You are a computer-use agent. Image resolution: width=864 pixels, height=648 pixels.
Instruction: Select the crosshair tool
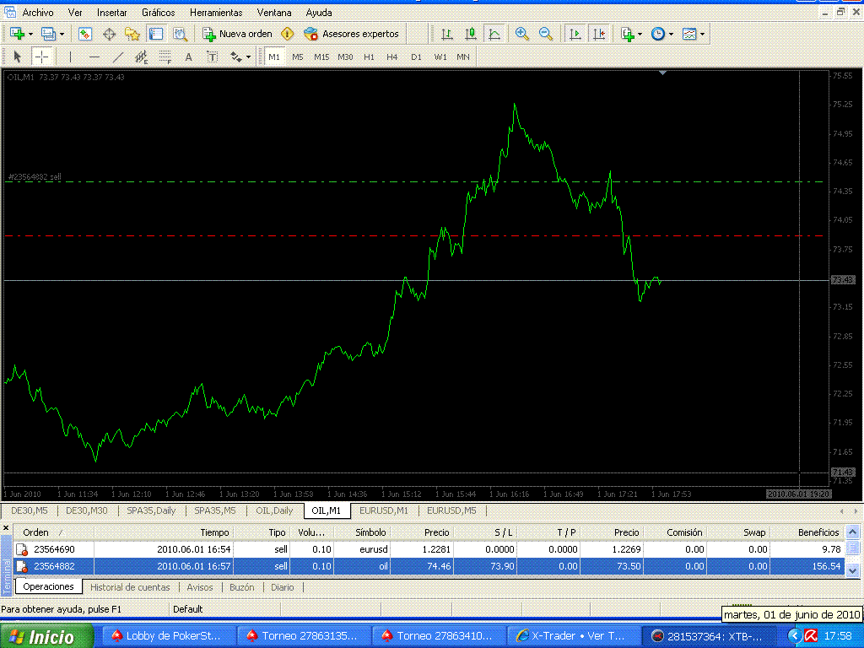click(41, 57)
